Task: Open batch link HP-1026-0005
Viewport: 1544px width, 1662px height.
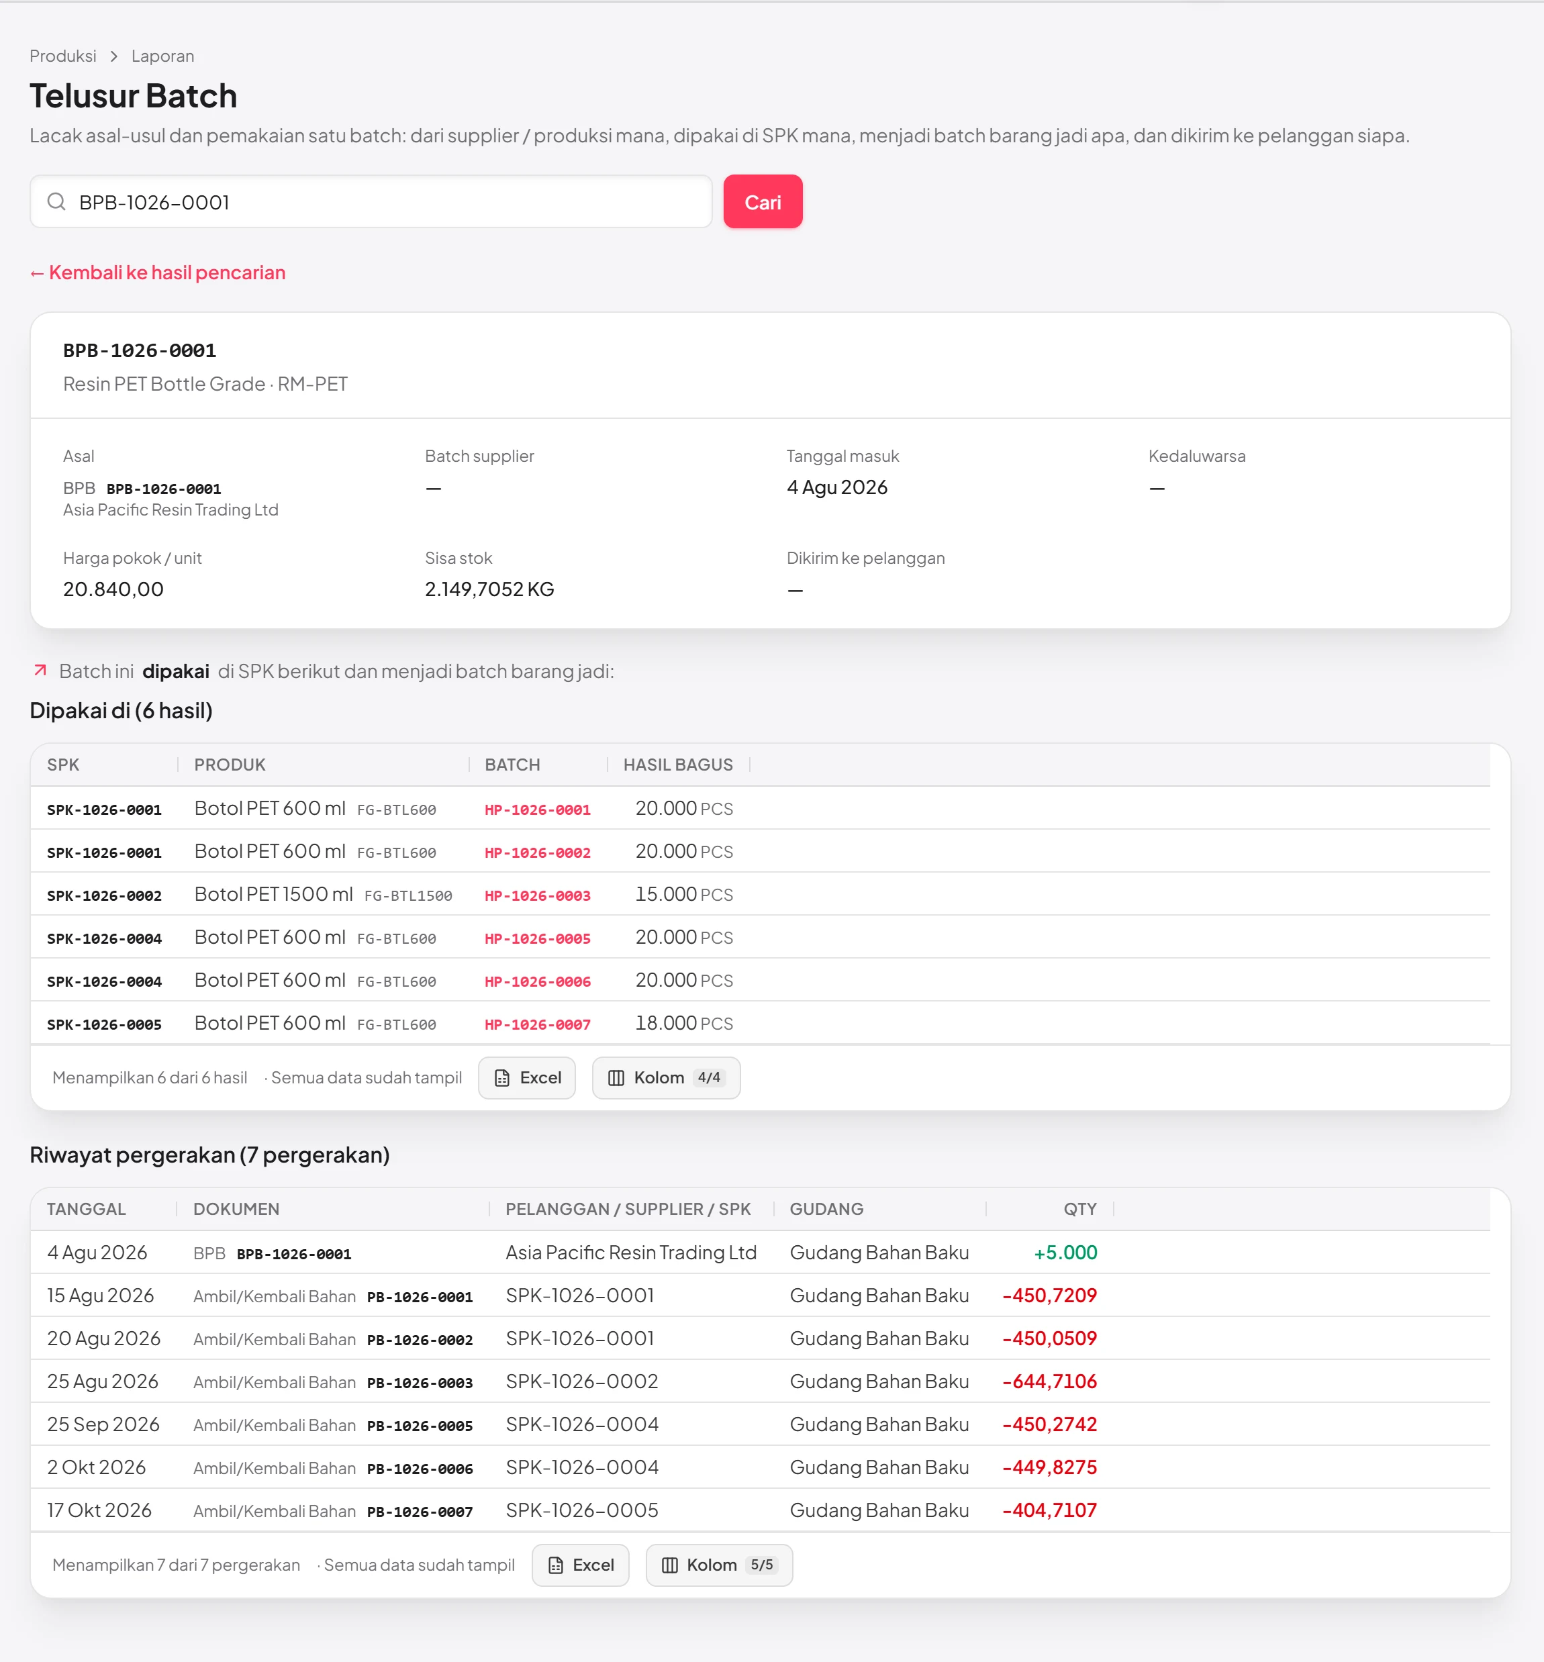Action: point(537,938)
